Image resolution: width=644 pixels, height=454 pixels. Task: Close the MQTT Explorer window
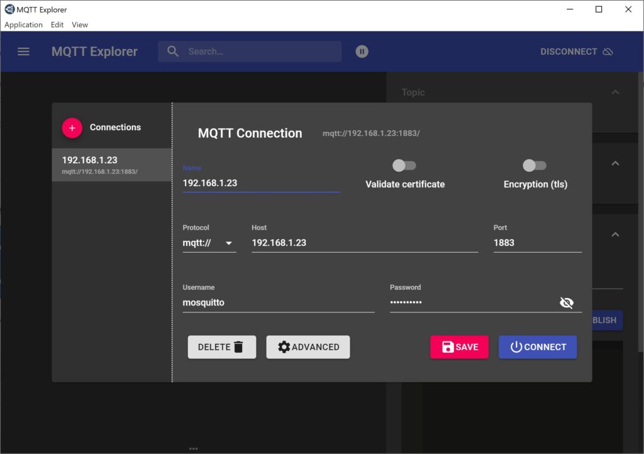pyautogui.click(x=628, y=9)
